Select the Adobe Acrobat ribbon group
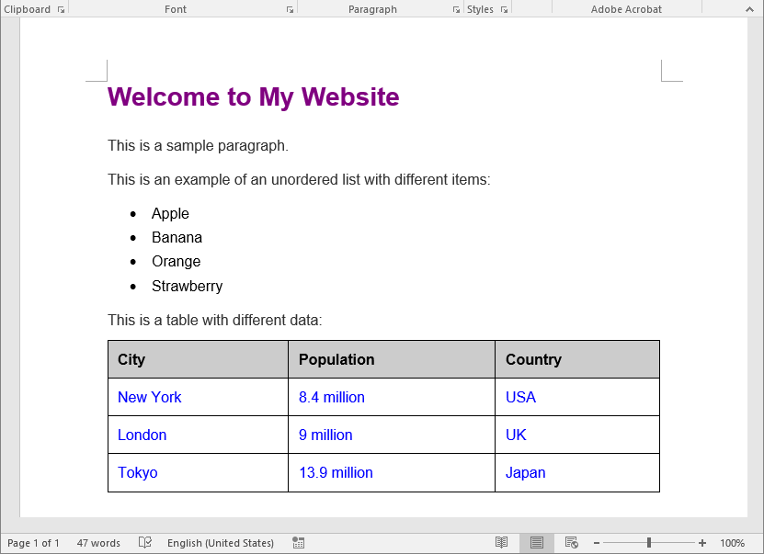764x554 pixels. [x=626, y=8]
